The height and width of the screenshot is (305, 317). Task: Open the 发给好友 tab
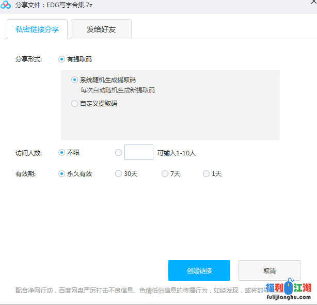click(101, 29)
